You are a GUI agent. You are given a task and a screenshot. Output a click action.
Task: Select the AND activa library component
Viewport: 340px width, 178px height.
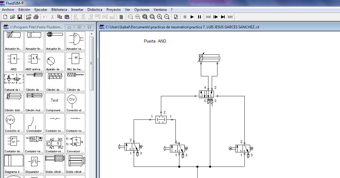pos(34,62)
